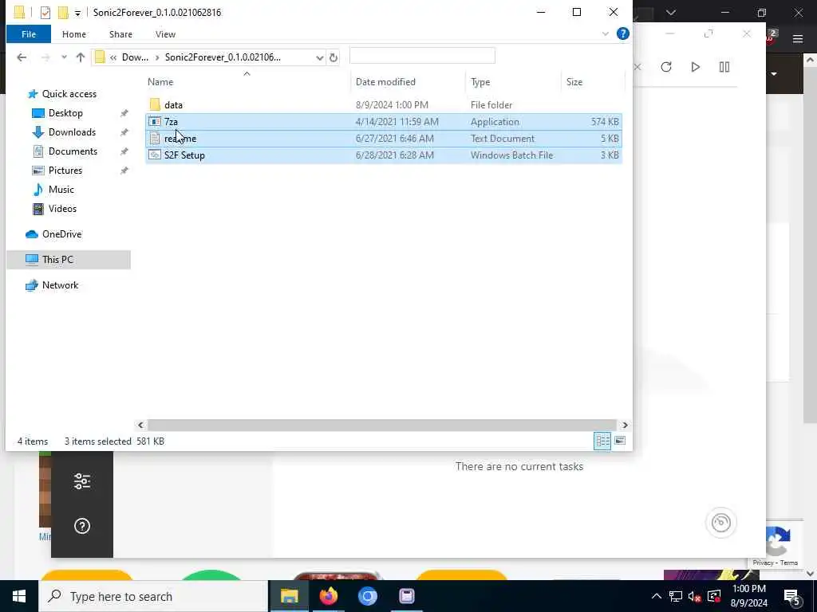Click the Properties quick access toolbar icon

45,13
